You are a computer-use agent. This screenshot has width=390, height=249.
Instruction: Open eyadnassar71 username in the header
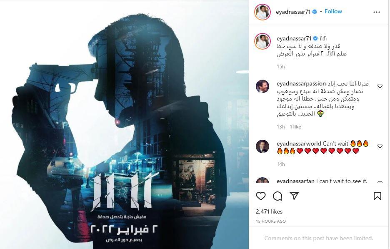pyautogui.click(x=293, y=12)
